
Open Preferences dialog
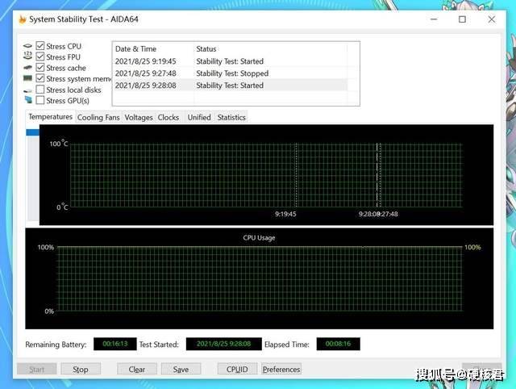[x=281, y=370]
